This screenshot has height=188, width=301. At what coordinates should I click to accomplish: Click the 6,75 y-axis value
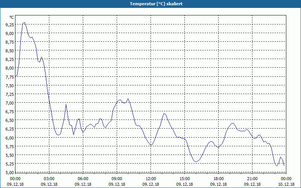click(x=10, y=112)
